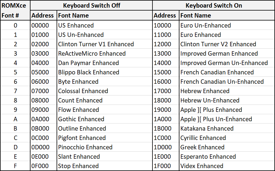The height and width of the screenshot is (171, 275).
Task: Click the "Keyboard Switch On" header cell
Action: 213,6
